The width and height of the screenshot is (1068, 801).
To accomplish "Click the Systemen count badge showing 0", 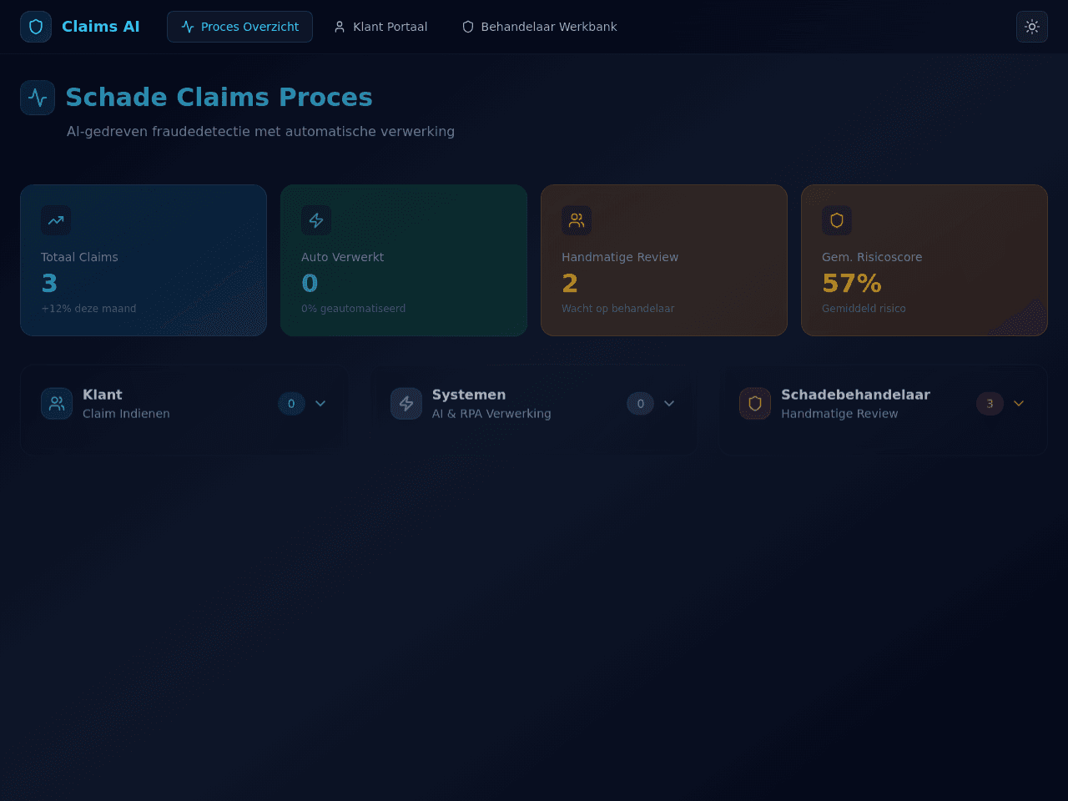I will 640,404.
